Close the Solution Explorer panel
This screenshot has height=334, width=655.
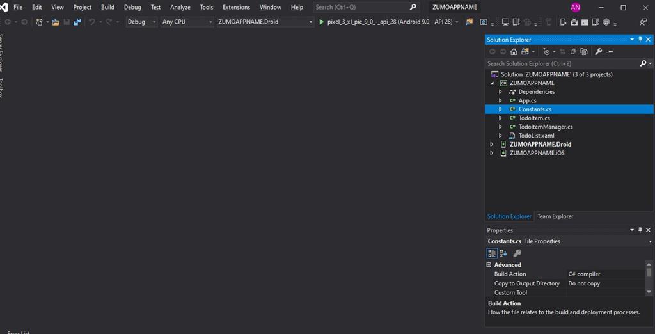649,39
